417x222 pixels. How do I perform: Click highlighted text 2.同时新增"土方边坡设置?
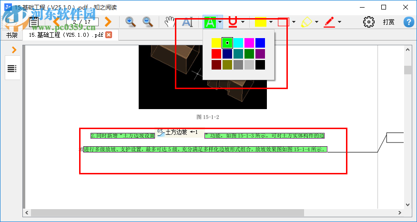(122, 136)
